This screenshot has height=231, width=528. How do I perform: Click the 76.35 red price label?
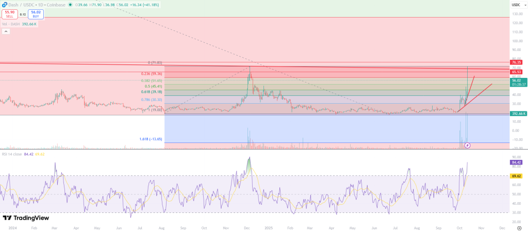pos(516,62)
